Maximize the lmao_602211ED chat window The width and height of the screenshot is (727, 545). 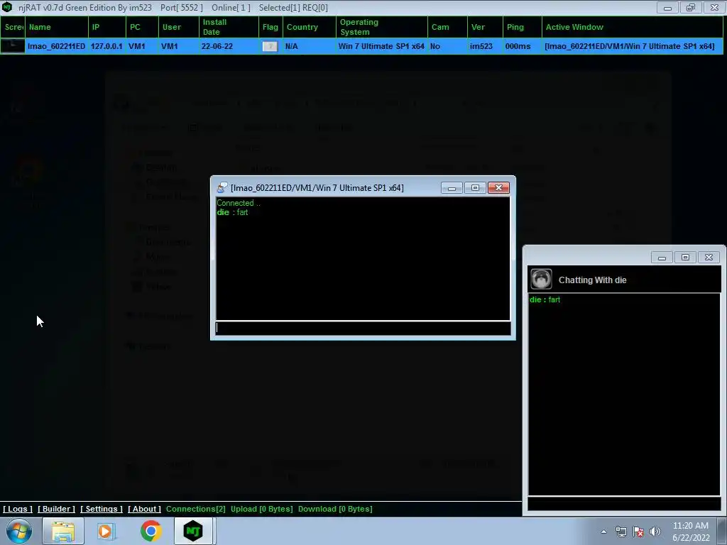tap(475, 187)
